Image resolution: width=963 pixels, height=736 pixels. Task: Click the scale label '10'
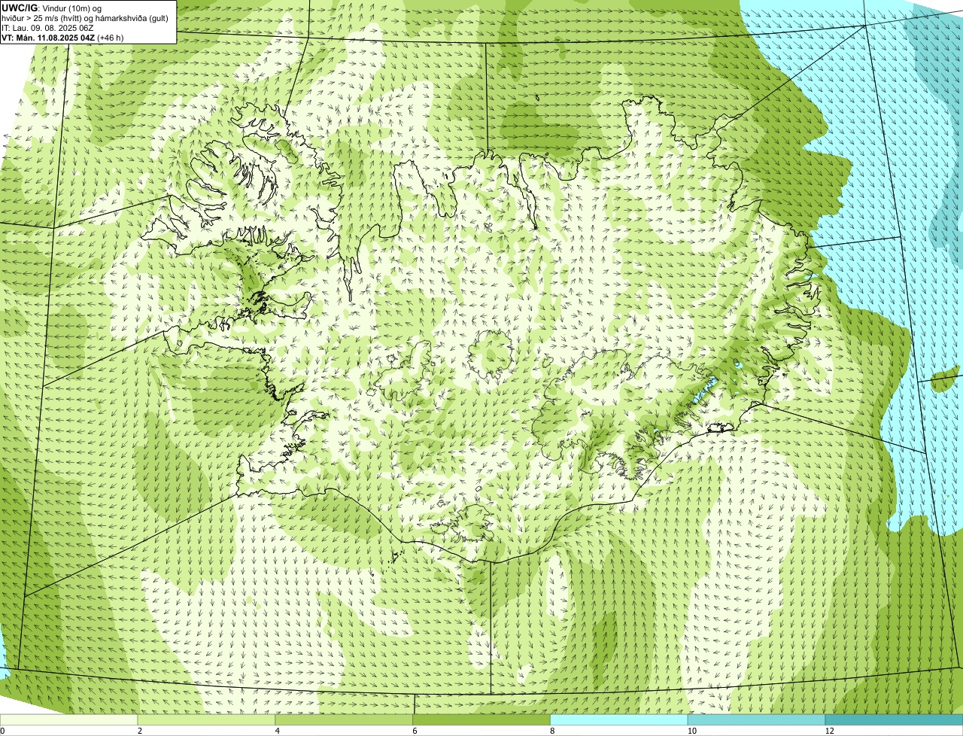tap(691, 731)
